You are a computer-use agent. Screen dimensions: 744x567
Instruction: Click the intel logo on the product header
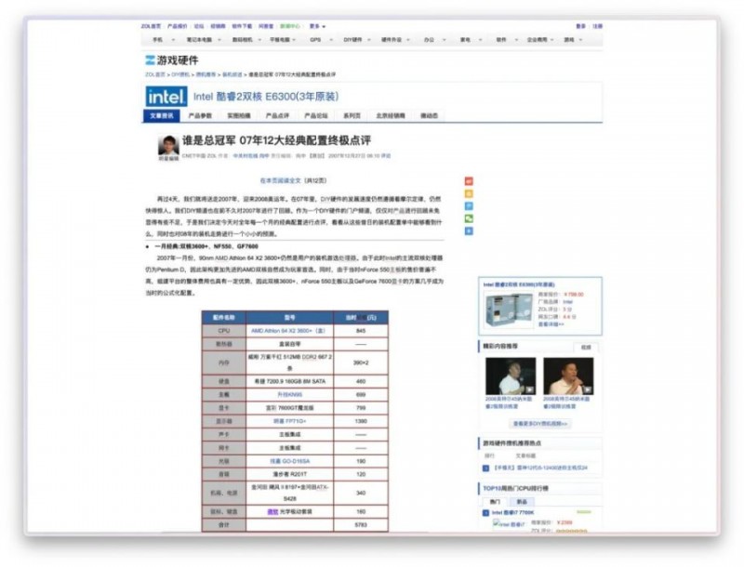[164, 98]
